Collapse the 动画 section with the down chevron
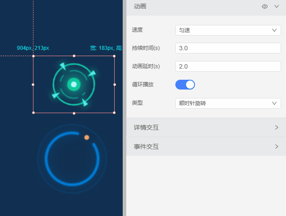Viewport: 286px width, 216px height. [x=276, y=7]
